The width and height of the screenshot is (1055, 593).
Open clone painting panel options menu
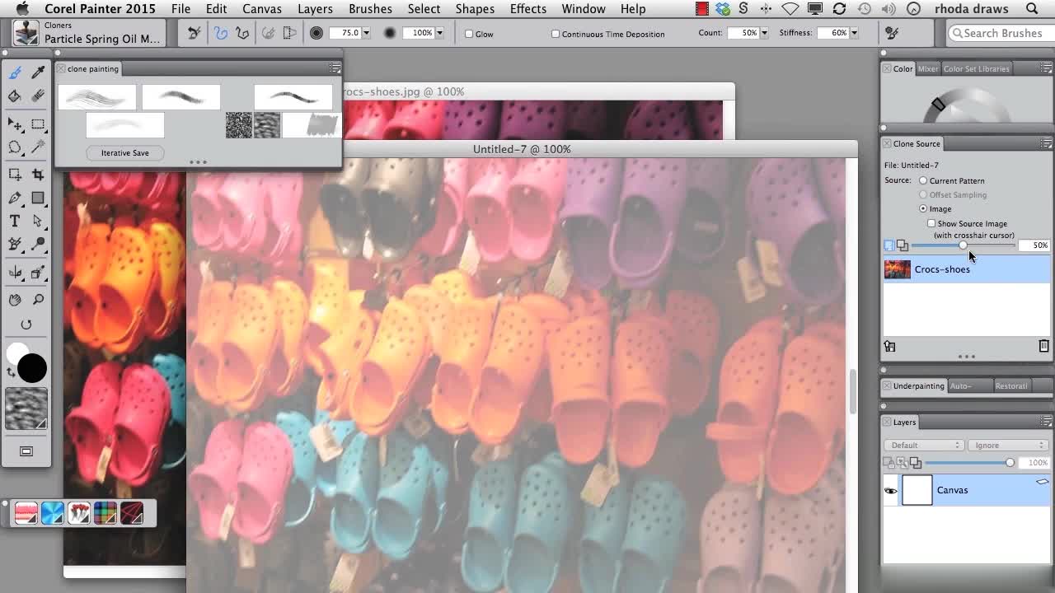tap(335, 68)
